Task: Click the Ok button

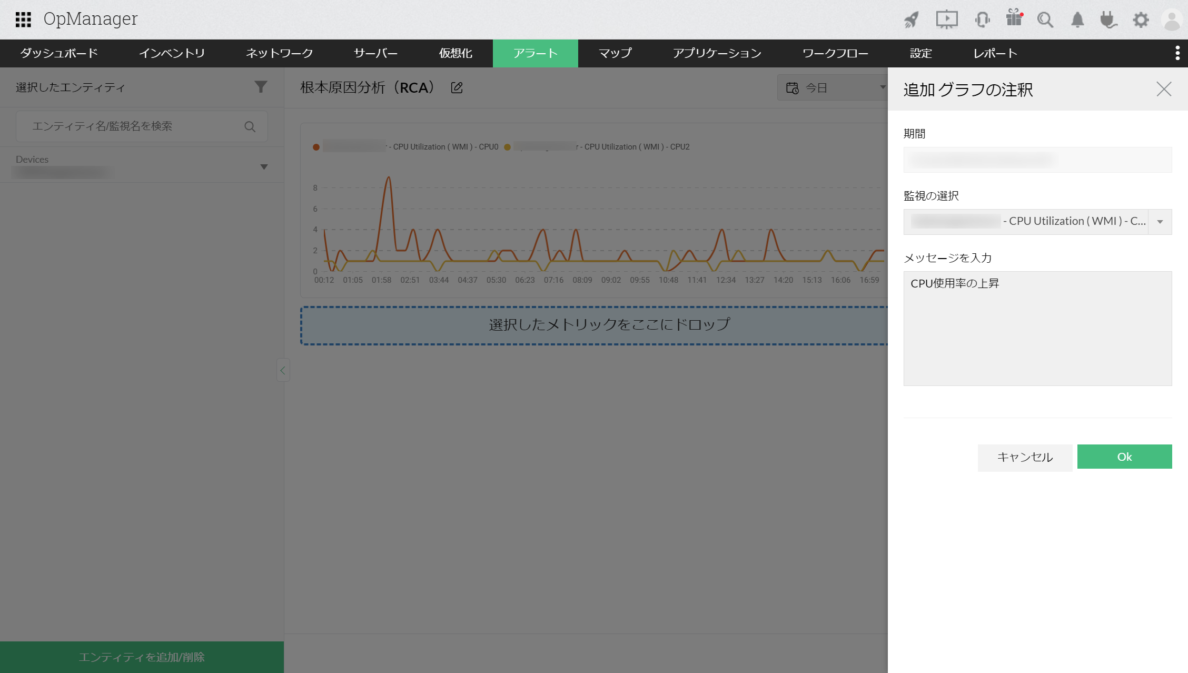Action: click(1124, 457)
